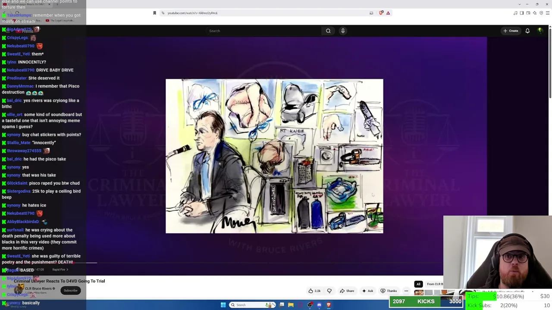This screenshot has width=552, height=310.
Task: Click chat username 'Stallio_Mate'
Action: pos(19,143)
